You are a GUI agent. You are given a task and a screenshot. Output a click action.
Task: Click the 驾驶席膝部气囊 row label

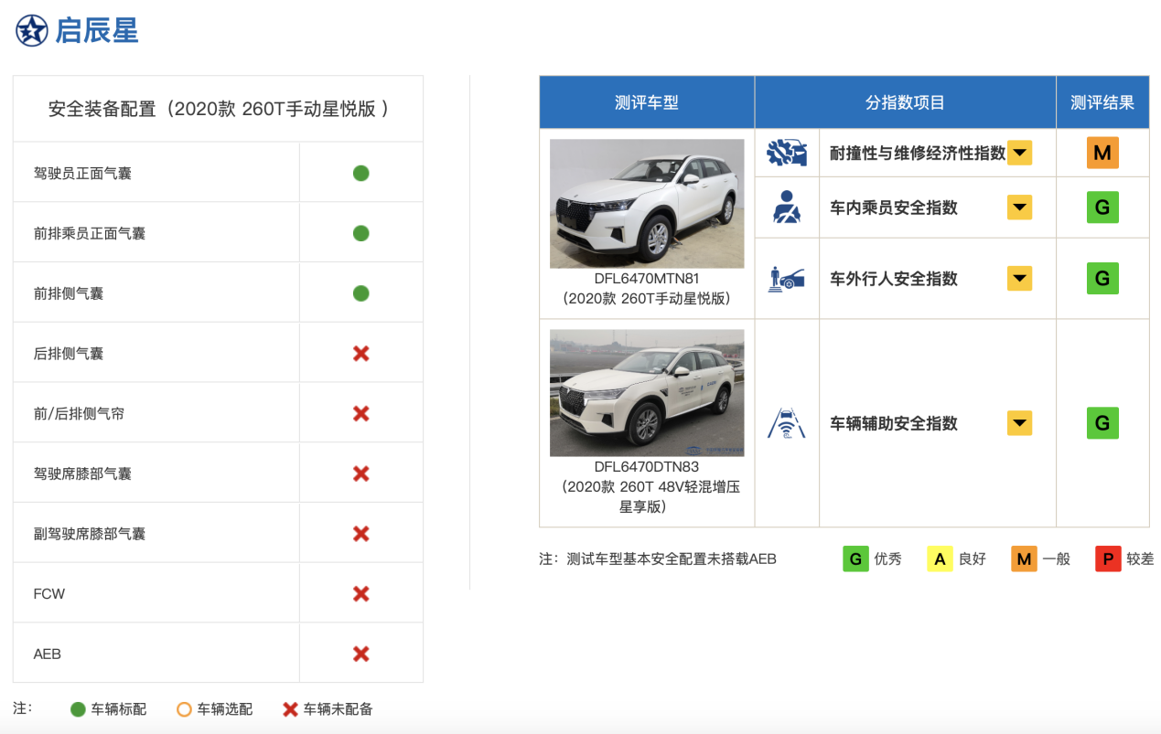tap(82, 473)
